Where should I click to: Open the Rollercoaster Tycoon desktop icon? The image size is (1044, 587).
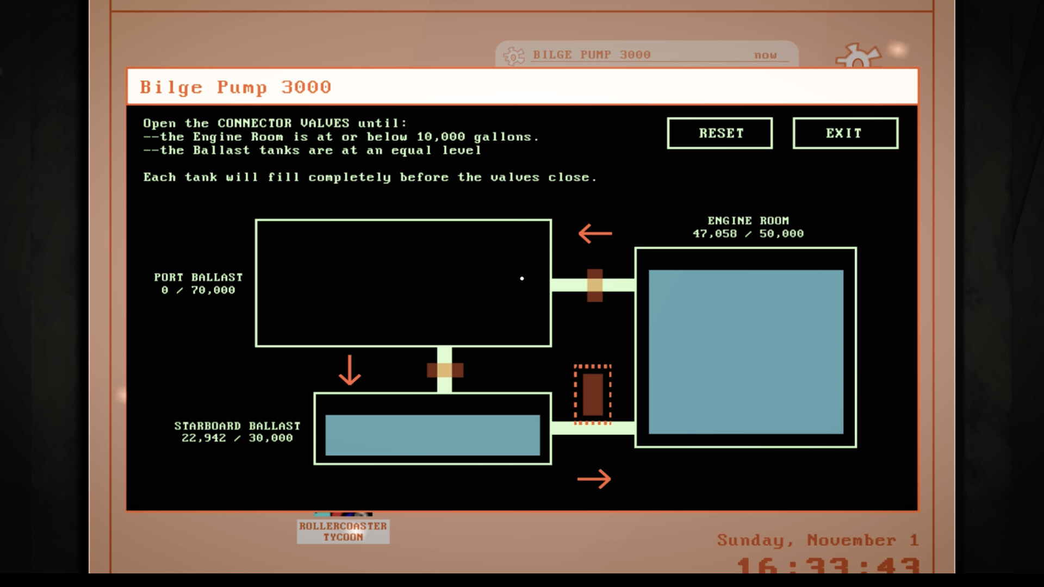[x=343, y=528]
